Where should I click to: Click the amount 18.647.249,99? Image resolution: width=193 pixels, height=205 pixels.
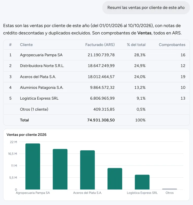pyautogui.click(x=101, y=66)
